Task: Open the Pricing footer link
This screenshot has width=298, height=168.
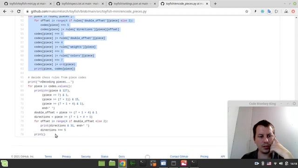Action: [204, 157]
